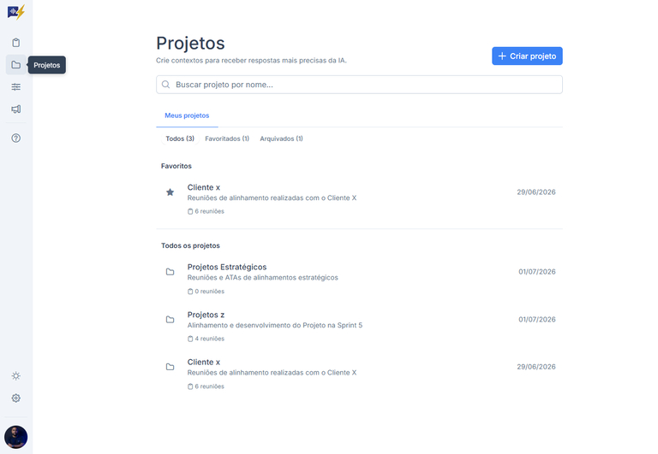Click folder icon of Cliente x in Todos os projetos
Screen dimensions: 658x454
pyautogui.click(x=170, y=367)
